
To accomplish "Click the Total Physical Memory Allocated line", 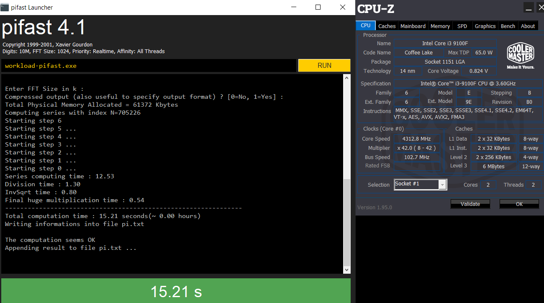I will 92,105.
